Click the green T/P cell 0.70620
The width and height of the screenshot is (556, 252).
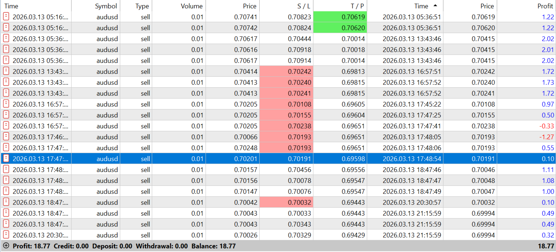[x=340, y=28]
